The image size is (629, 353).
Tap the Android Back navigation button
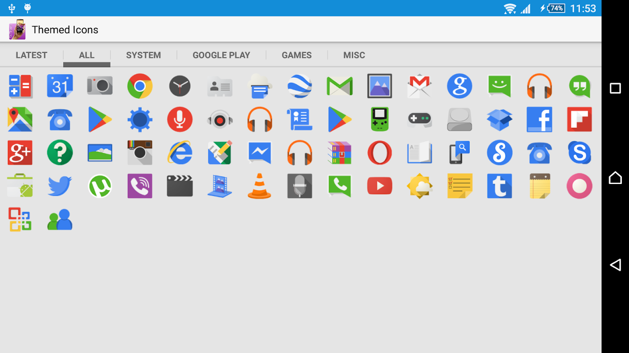(615, 265)
